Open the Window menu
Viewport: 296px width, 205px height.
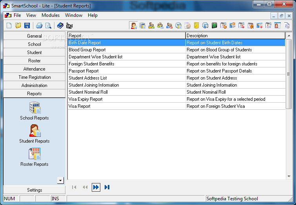click(74, 15)
